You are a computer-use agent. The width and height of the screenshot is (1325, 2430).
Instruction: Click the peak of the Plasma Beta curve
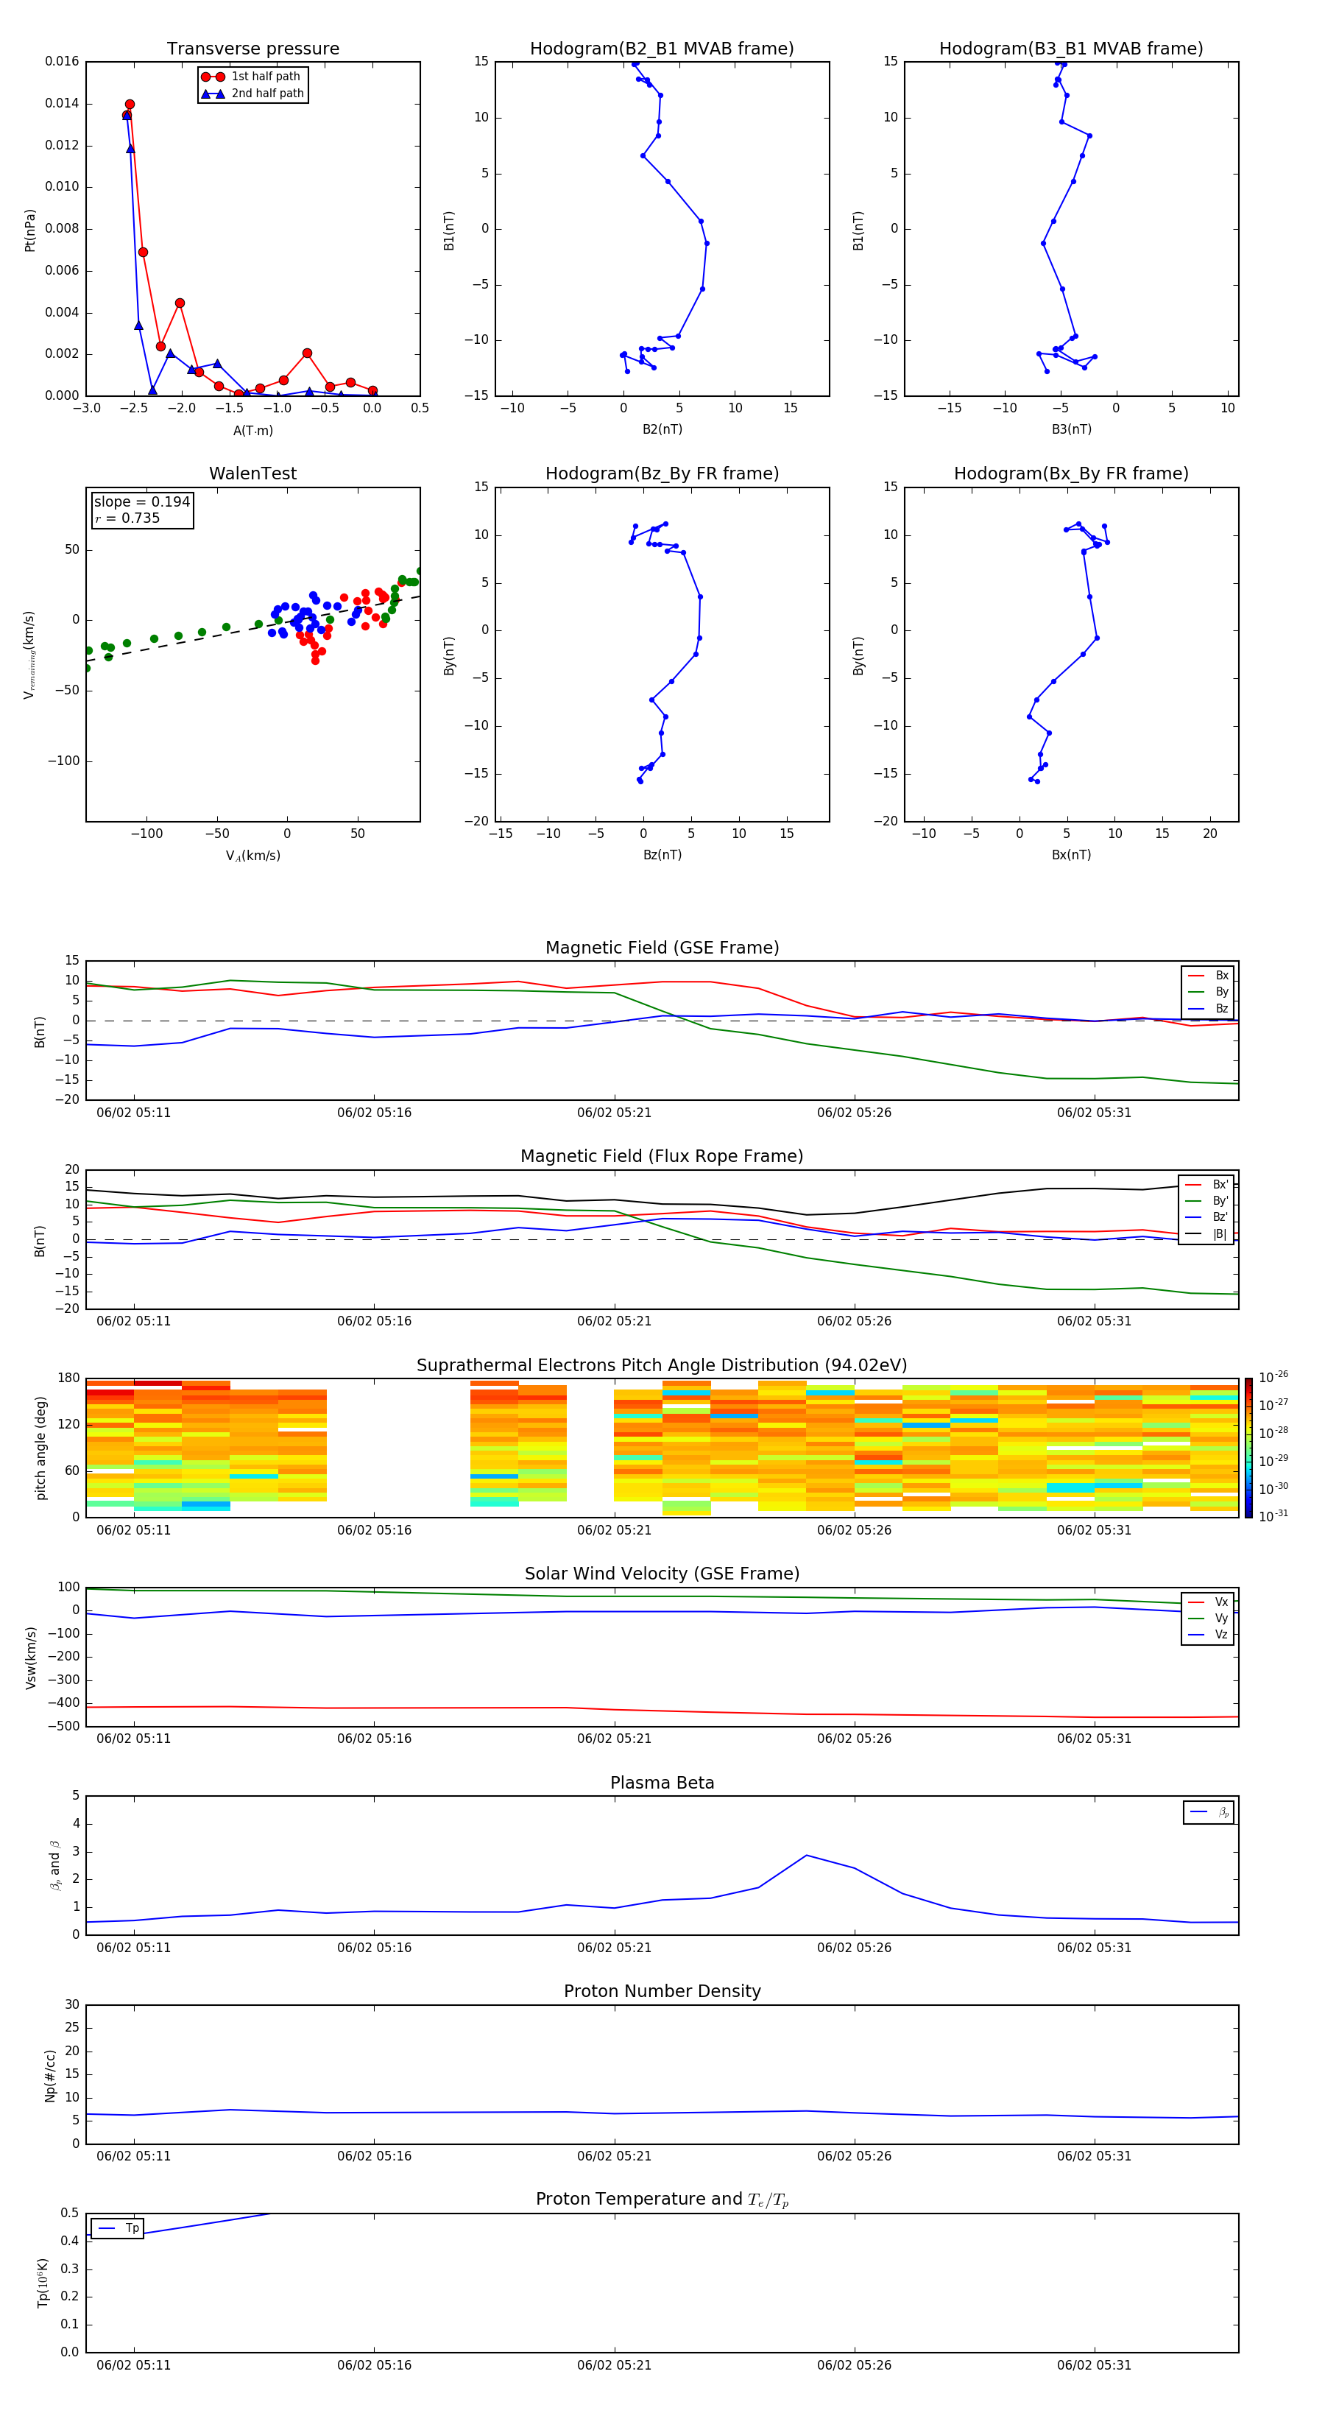tap(806, 1856)
